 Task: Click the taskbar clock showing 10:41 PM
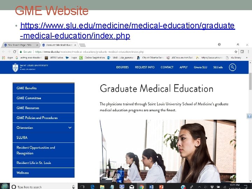234,187
